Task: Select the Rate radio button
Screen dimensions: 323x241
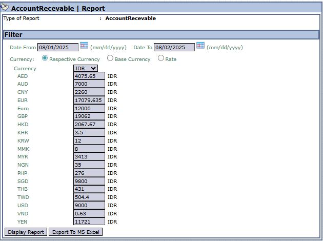Action: coord(161,58)
